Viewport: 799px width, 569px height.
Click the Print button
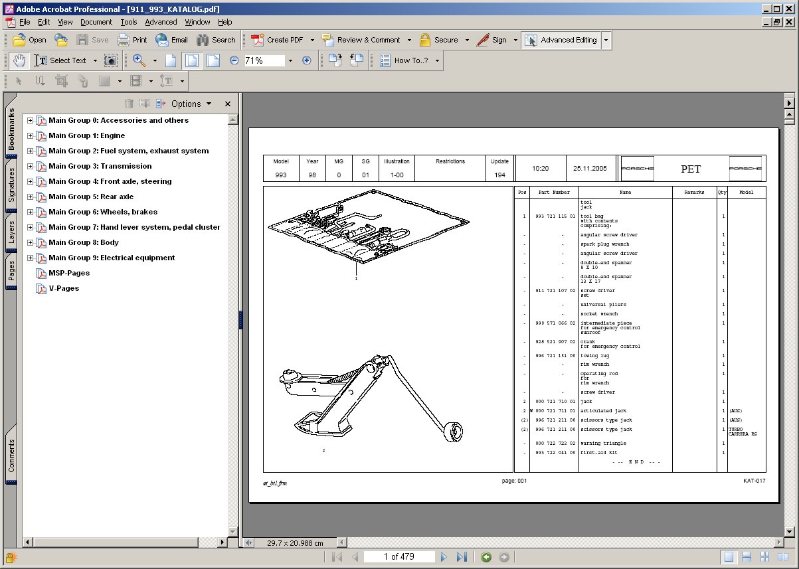click(132, 40)
